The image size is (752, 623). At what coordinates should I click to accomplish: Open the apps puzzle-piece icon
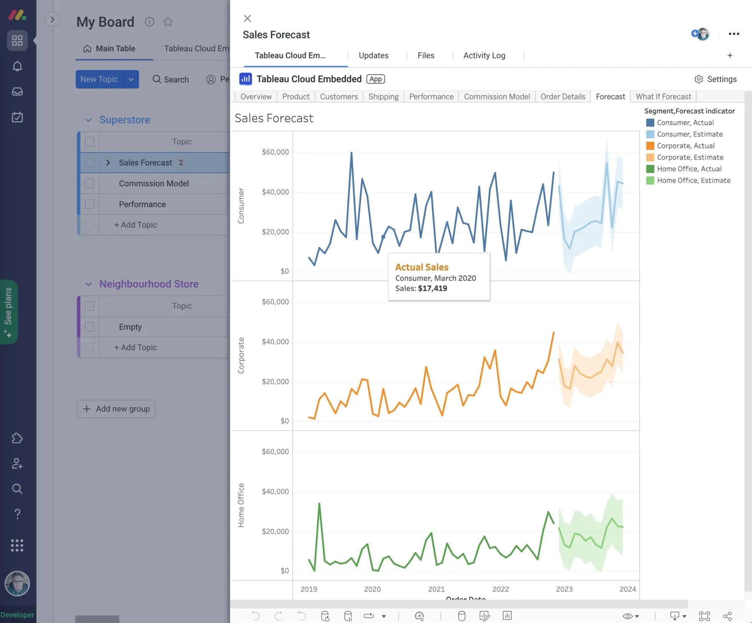[17, 438]
